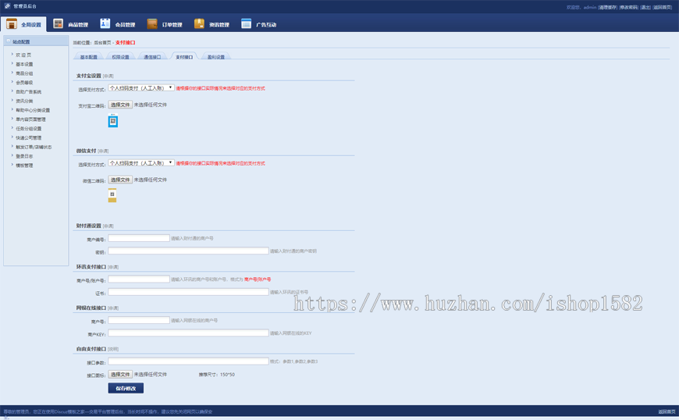The height and width of the screenshot is (420, 679).
Task: Focus the 商户KEY input field
Action: pos(188,333)
